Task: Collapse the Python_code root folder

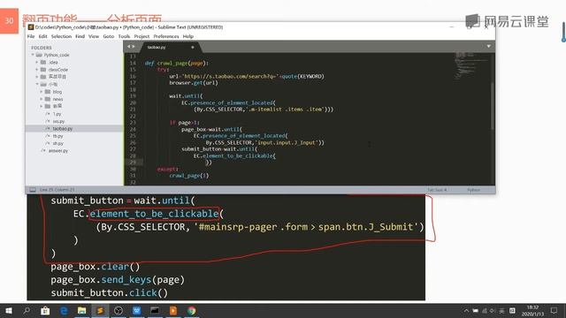Action: coord(33,55)
